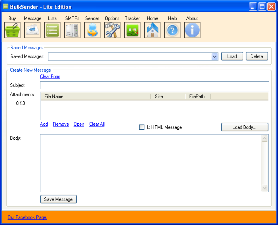Click the Add attachment link
Image resolution: width=278 pixels, height=225 pixels.
(x=44, y=124)
